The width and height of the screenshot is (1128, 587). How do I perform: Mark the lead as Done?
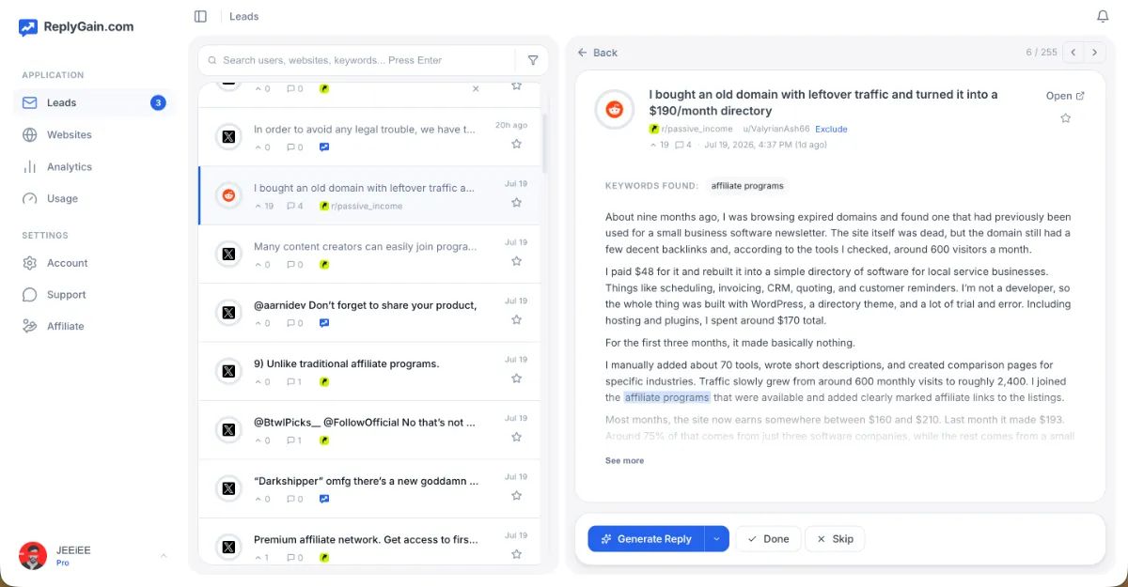pos(768,539)
